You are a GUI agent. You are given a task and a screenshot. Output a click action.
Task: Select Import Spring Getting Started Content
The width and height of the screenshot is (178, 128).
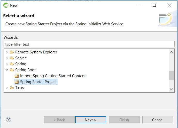click(53, 76)
